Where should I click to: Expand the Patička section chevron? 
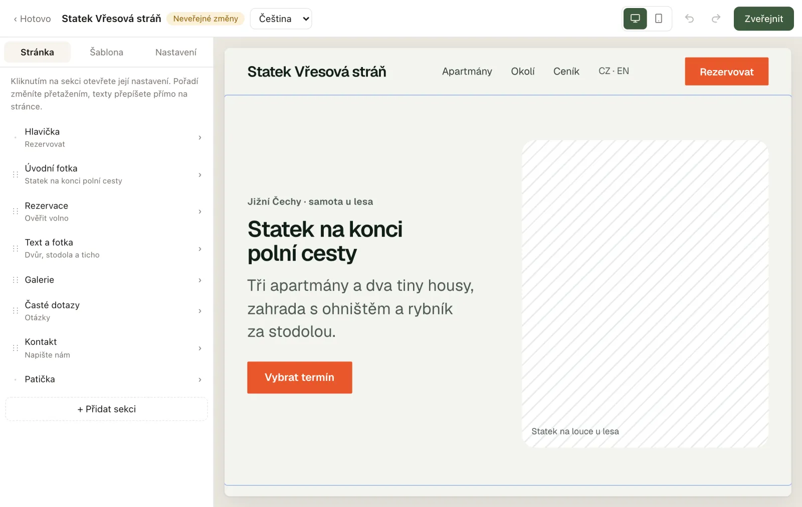199,379
